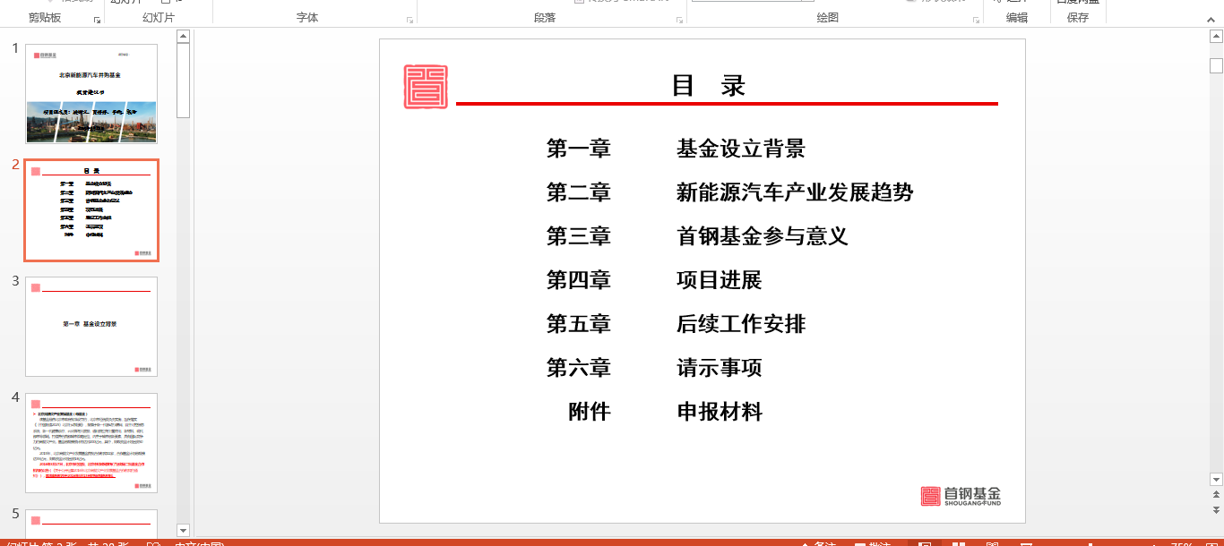Image resolution: width=1224 pixels, height=546 pixels.
Task: Open the 剪贴板 group dialog launcher
Action: coord(97,19)
